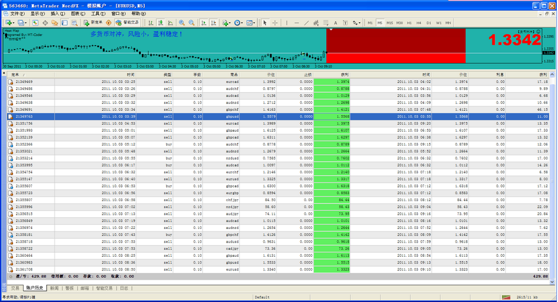Image resolution: width=558 pixels, height=302 pixels.
Task: Select the Trendline drawing tool
Action: (307, 23)
